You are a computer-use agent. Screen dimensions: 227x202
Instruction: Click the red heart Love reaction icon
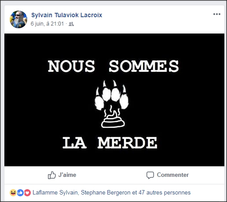coord(27,193)
